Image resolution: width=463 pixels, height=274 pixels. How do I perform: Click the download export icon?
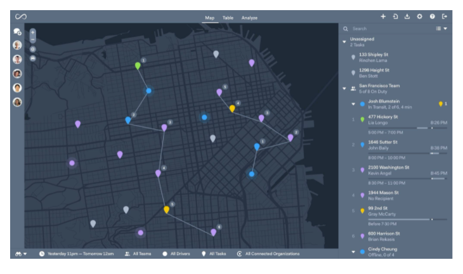407,16
